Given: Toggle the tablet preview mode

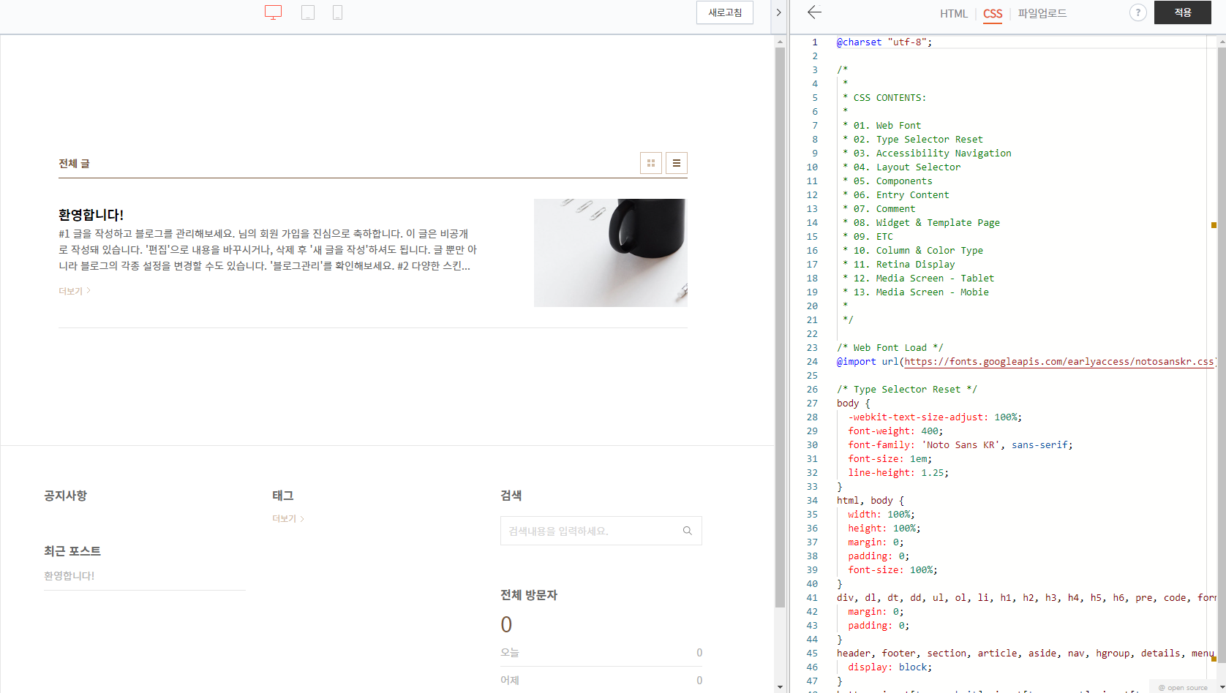Looking at the screenshot, I should (308, 12).
